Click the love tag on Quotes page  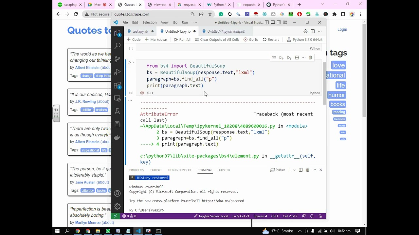click(338, 65)
